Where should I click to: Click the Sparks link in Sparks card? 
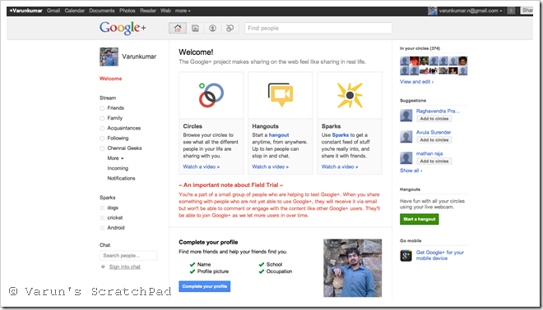[341, 135]
